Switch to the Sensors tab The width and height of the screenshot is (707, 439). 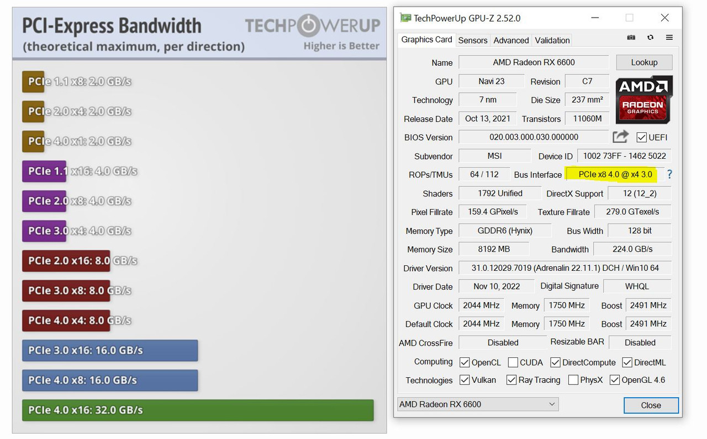tap(473, 40)
